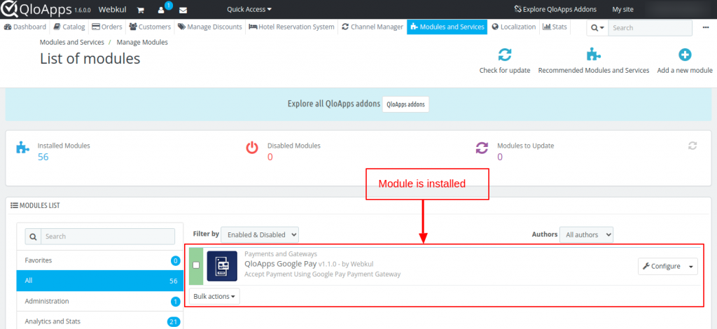Open the Manage Discounts menu
Image resolution: width=717 pixels, height=329 pixels.
210,27
